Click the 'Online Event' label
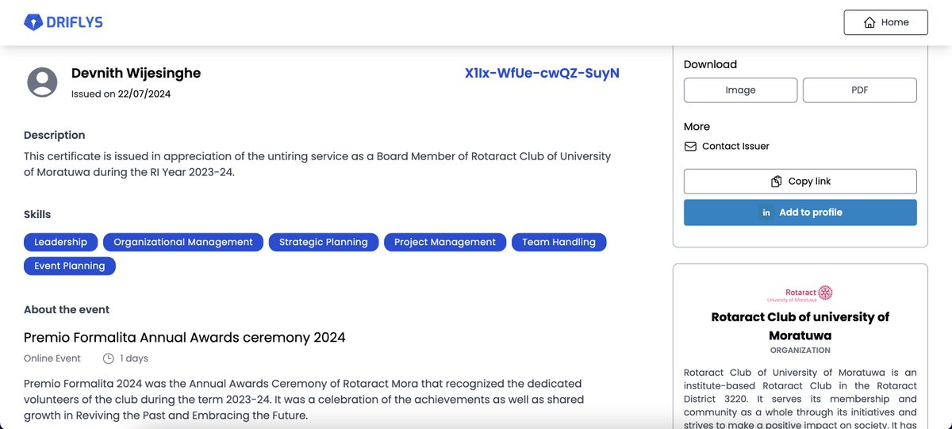952x429 pixels. tap(52, 358)
